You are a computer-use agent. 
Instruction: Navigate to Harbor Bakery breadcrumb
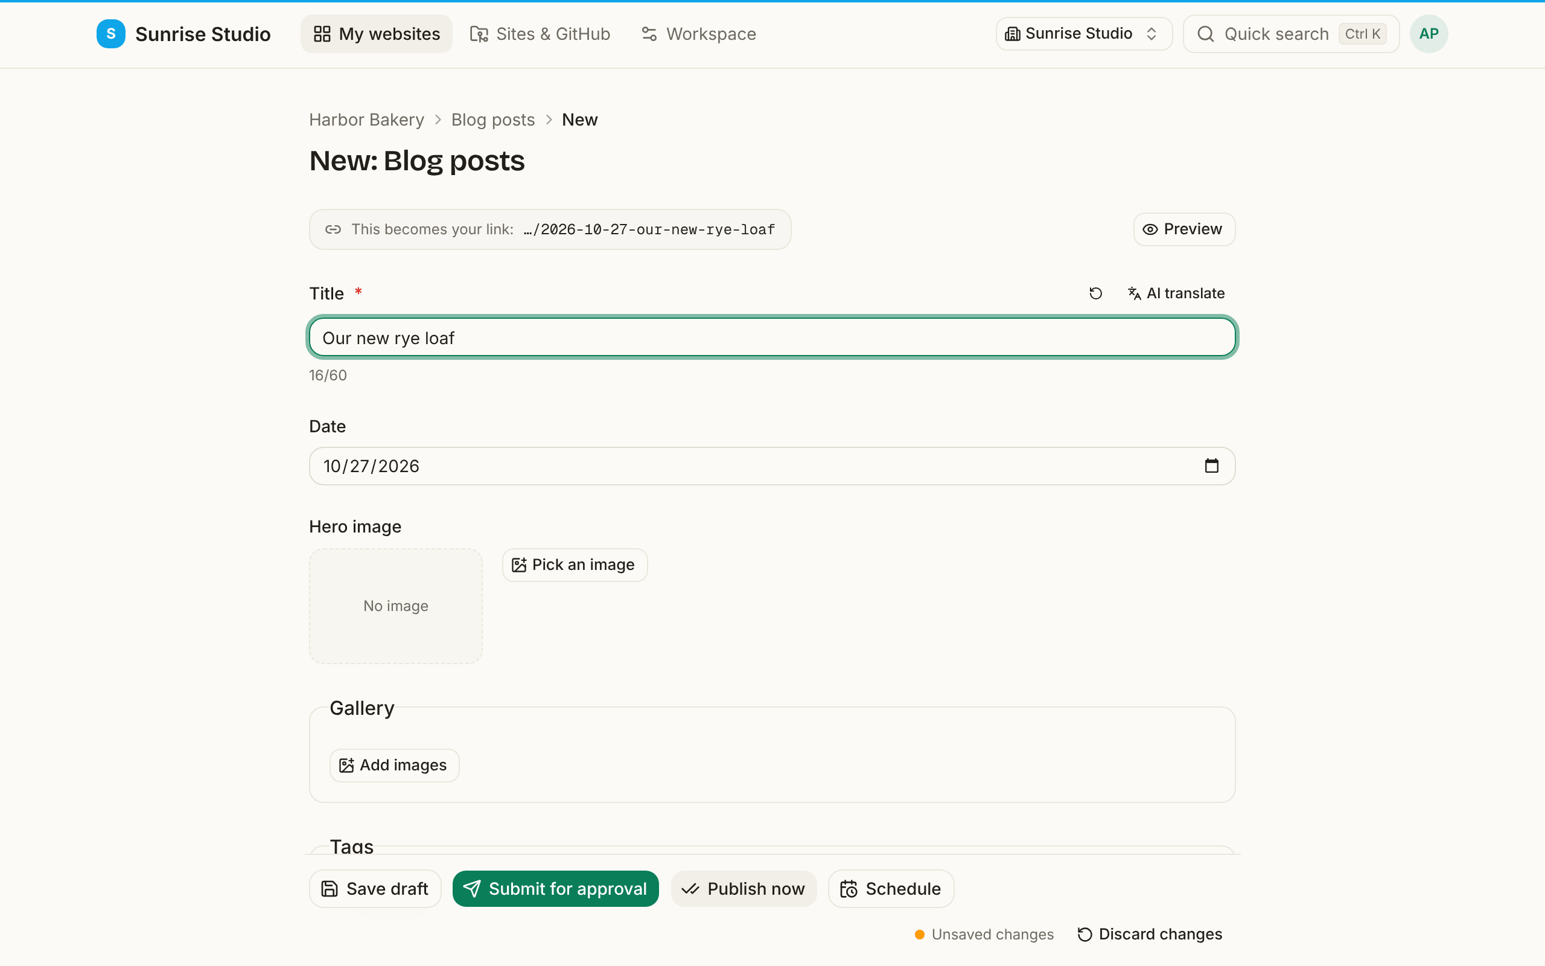[366, 120]
